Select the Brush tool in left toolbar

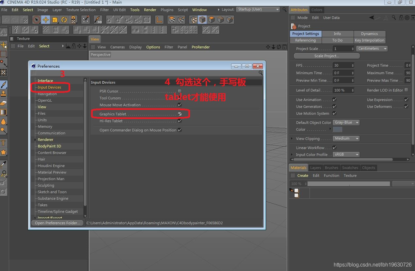pyautogui.click(x=4, y=85)
